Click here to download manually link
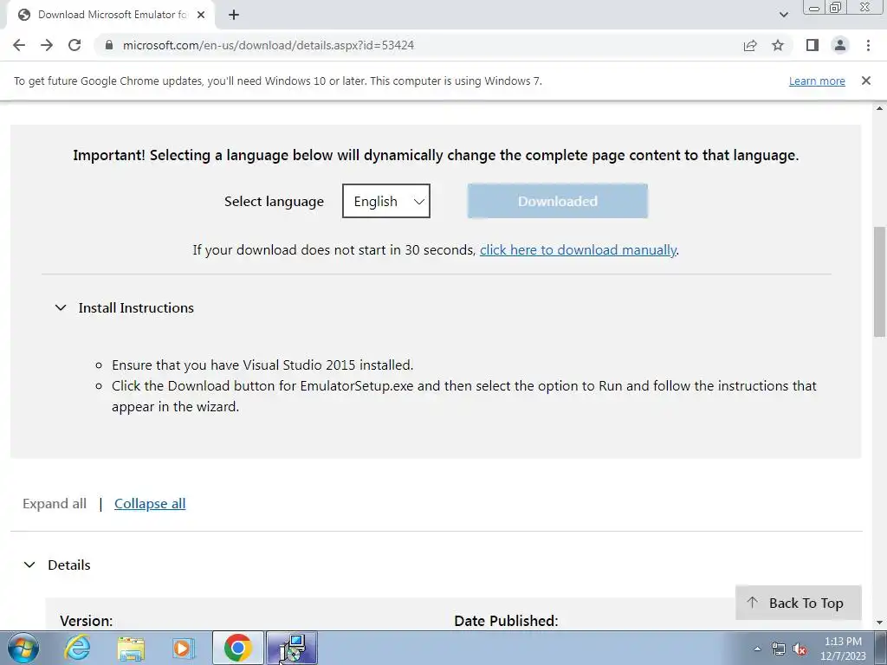This screenshot has height=665, width=887. pos(578,250)
